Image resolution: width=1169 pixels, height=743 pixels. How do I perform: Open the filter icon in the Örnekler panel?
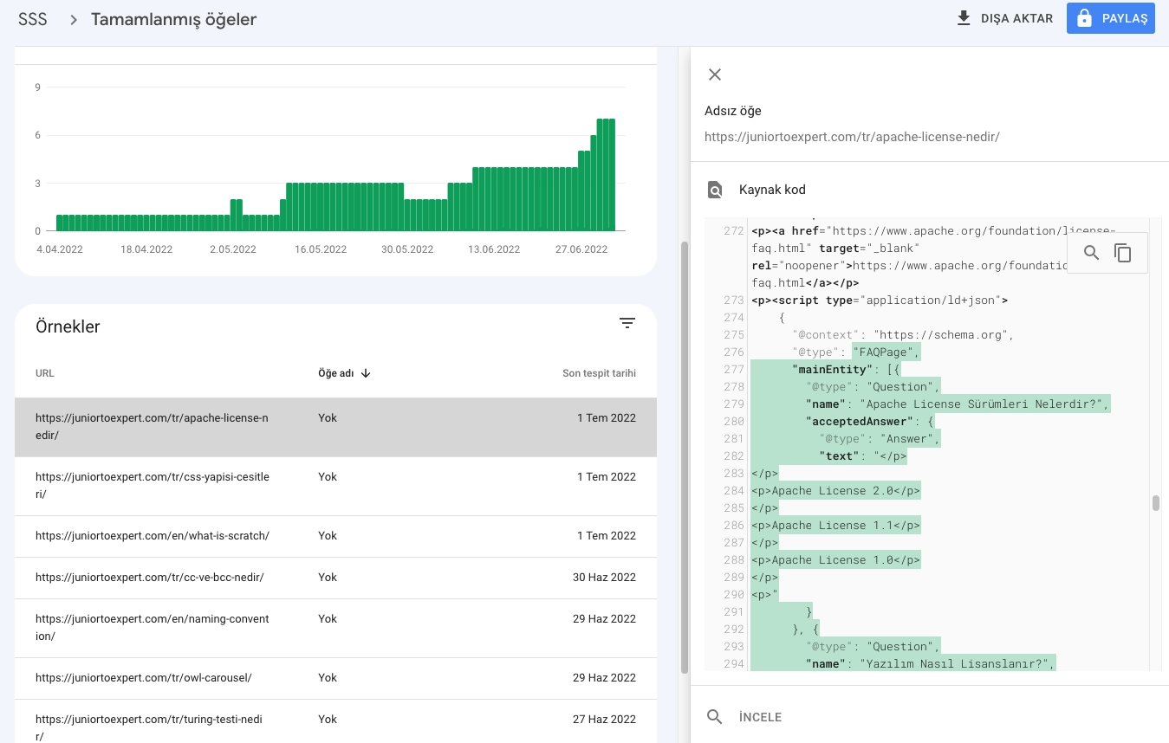[627, 322]
